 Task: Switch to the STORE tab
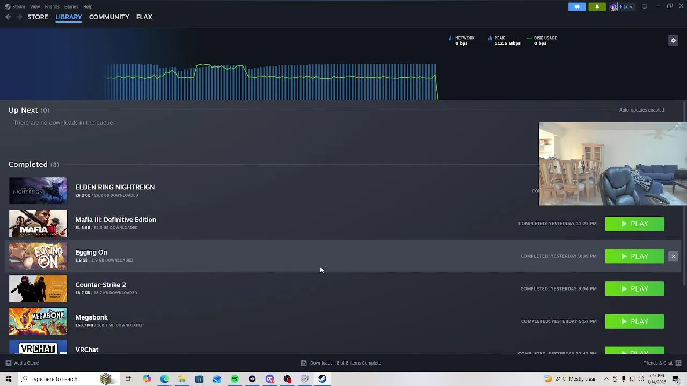[x=38, y=17]
